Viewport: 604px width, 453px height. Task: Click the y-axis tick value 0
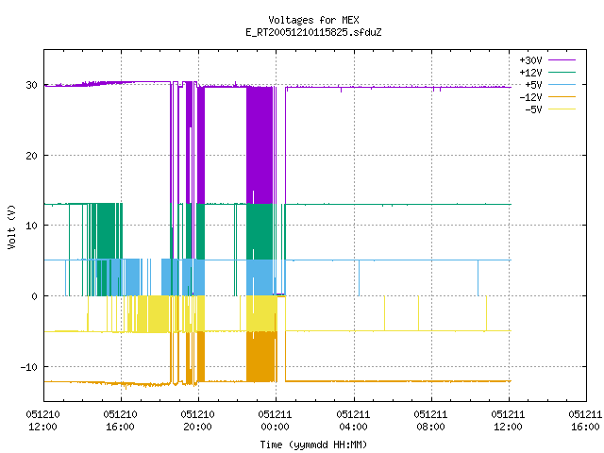35,296
